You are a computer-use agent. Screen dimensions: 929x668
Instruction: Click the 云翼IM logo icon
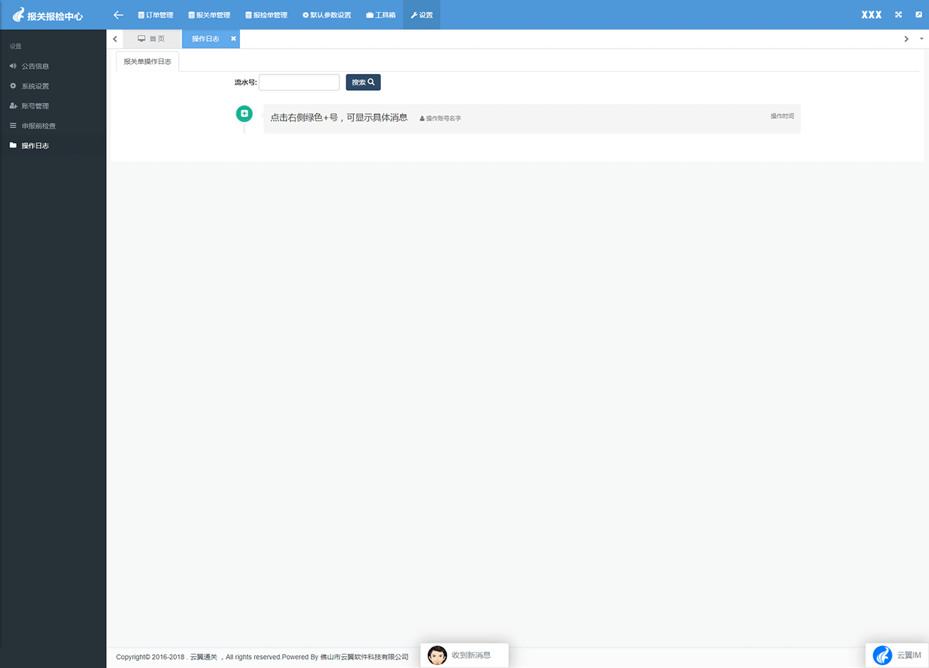882,655
